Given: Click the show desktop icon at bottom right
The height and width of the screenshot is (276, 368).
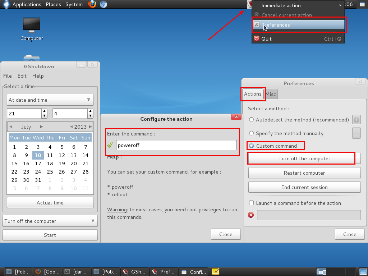Looking at the screenshot, I should (x=363, y=272).
